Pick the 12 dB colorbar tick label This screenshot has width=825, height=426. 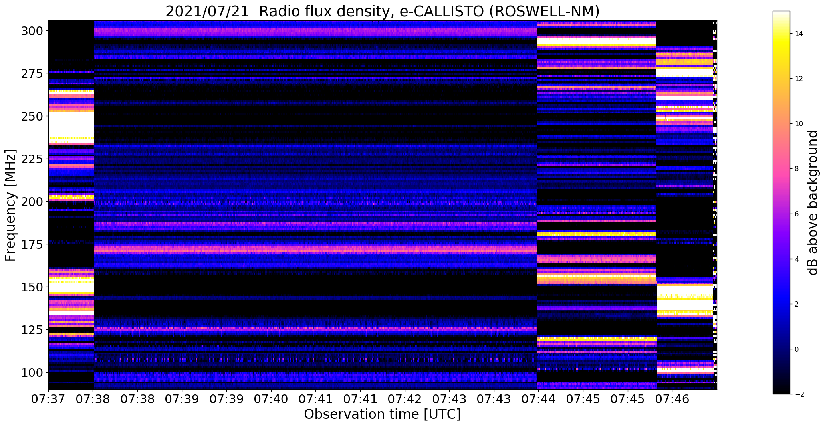(x=799, y=79)
